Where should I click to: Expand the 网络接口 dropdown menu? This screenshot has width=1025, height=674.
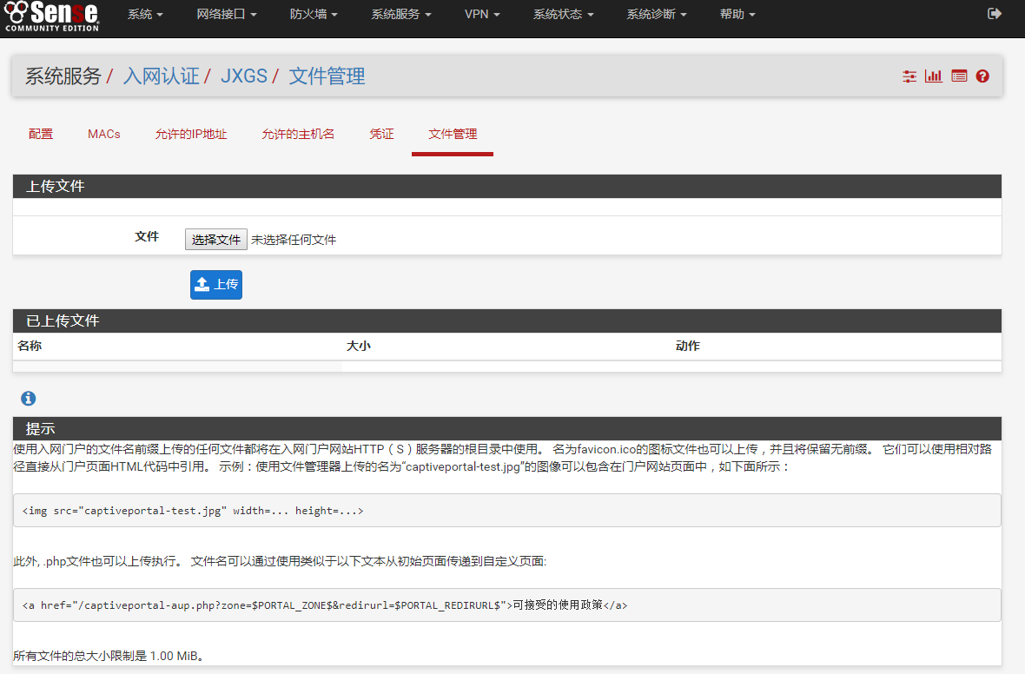click(227, 15)
